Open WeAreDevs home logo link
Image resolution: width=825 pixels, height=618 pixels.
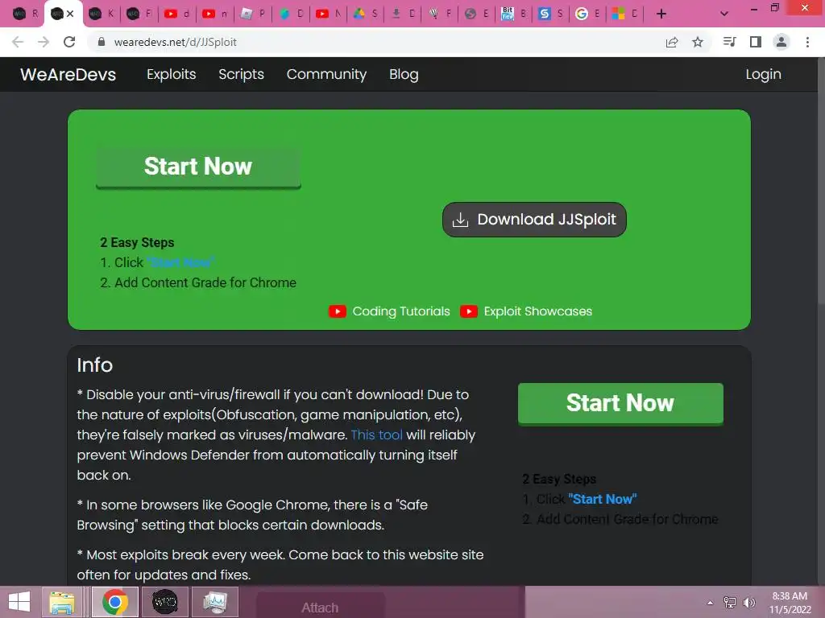pos(68,75)
